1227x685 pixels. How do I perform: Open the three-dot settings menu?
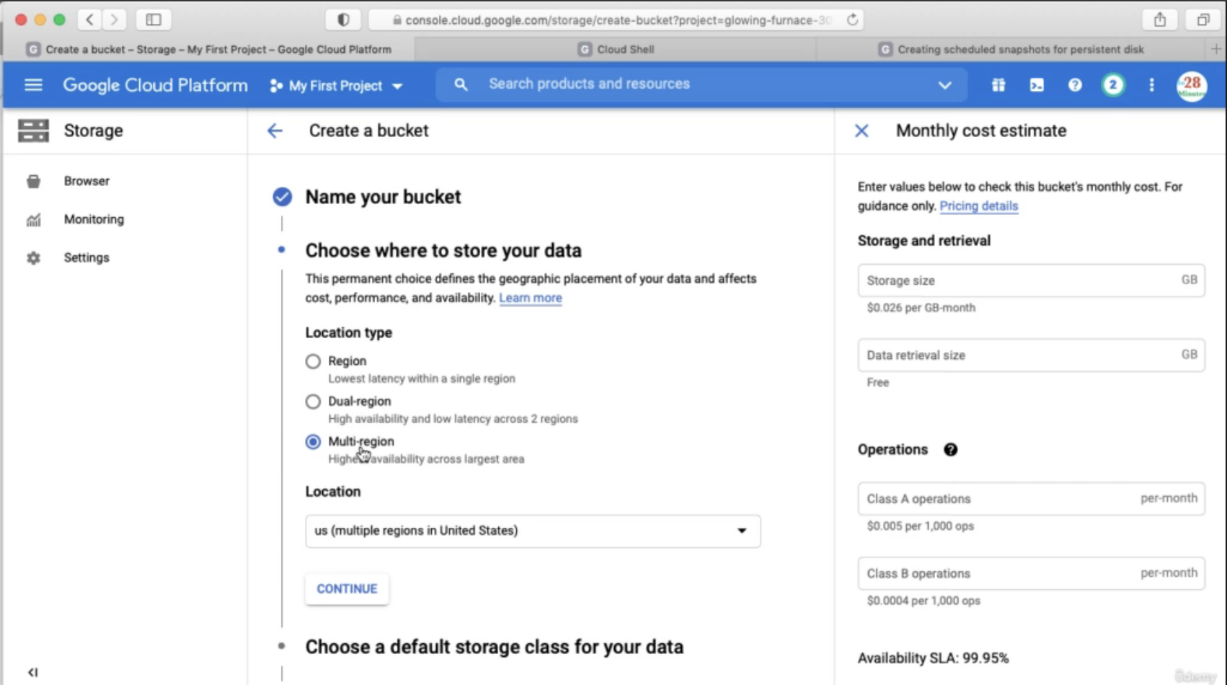tap(1151, 85)
